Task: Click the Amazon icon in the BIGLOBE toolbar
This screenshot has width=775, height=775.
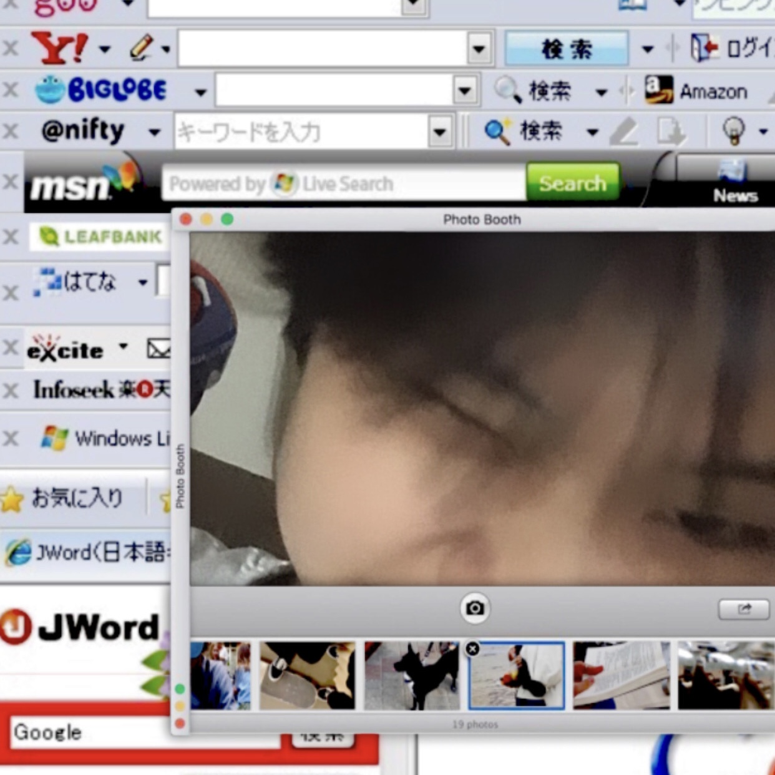Action: 659,90
